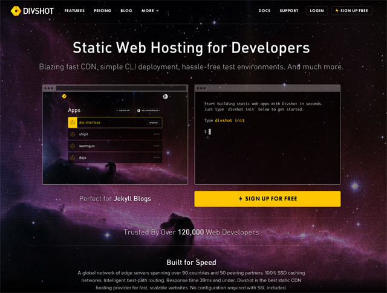Screen dimensions: 387x293
Task: Click the Upgrade badge on dio-interface
Action: (154, 123)
